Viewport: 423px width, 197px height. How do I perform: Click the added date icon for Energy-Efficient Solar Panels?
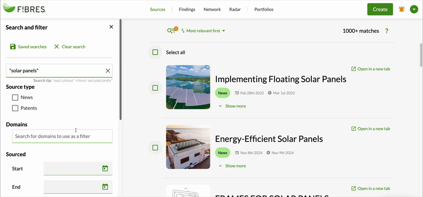pyautogui.click(x=268, y=153)
